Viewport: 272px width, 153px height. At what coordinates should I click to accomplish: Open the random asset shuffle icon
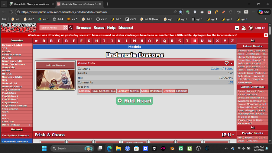pyautogui.click(x=65, y=28)
